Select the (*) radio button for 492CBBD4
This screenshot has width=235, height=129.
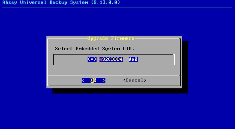pyautogui.click(x=92, y=59)
